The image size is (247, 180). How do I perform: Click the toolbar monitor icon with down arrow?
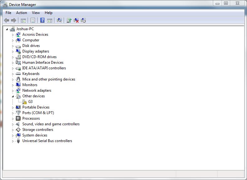click(x=83, y=20)
